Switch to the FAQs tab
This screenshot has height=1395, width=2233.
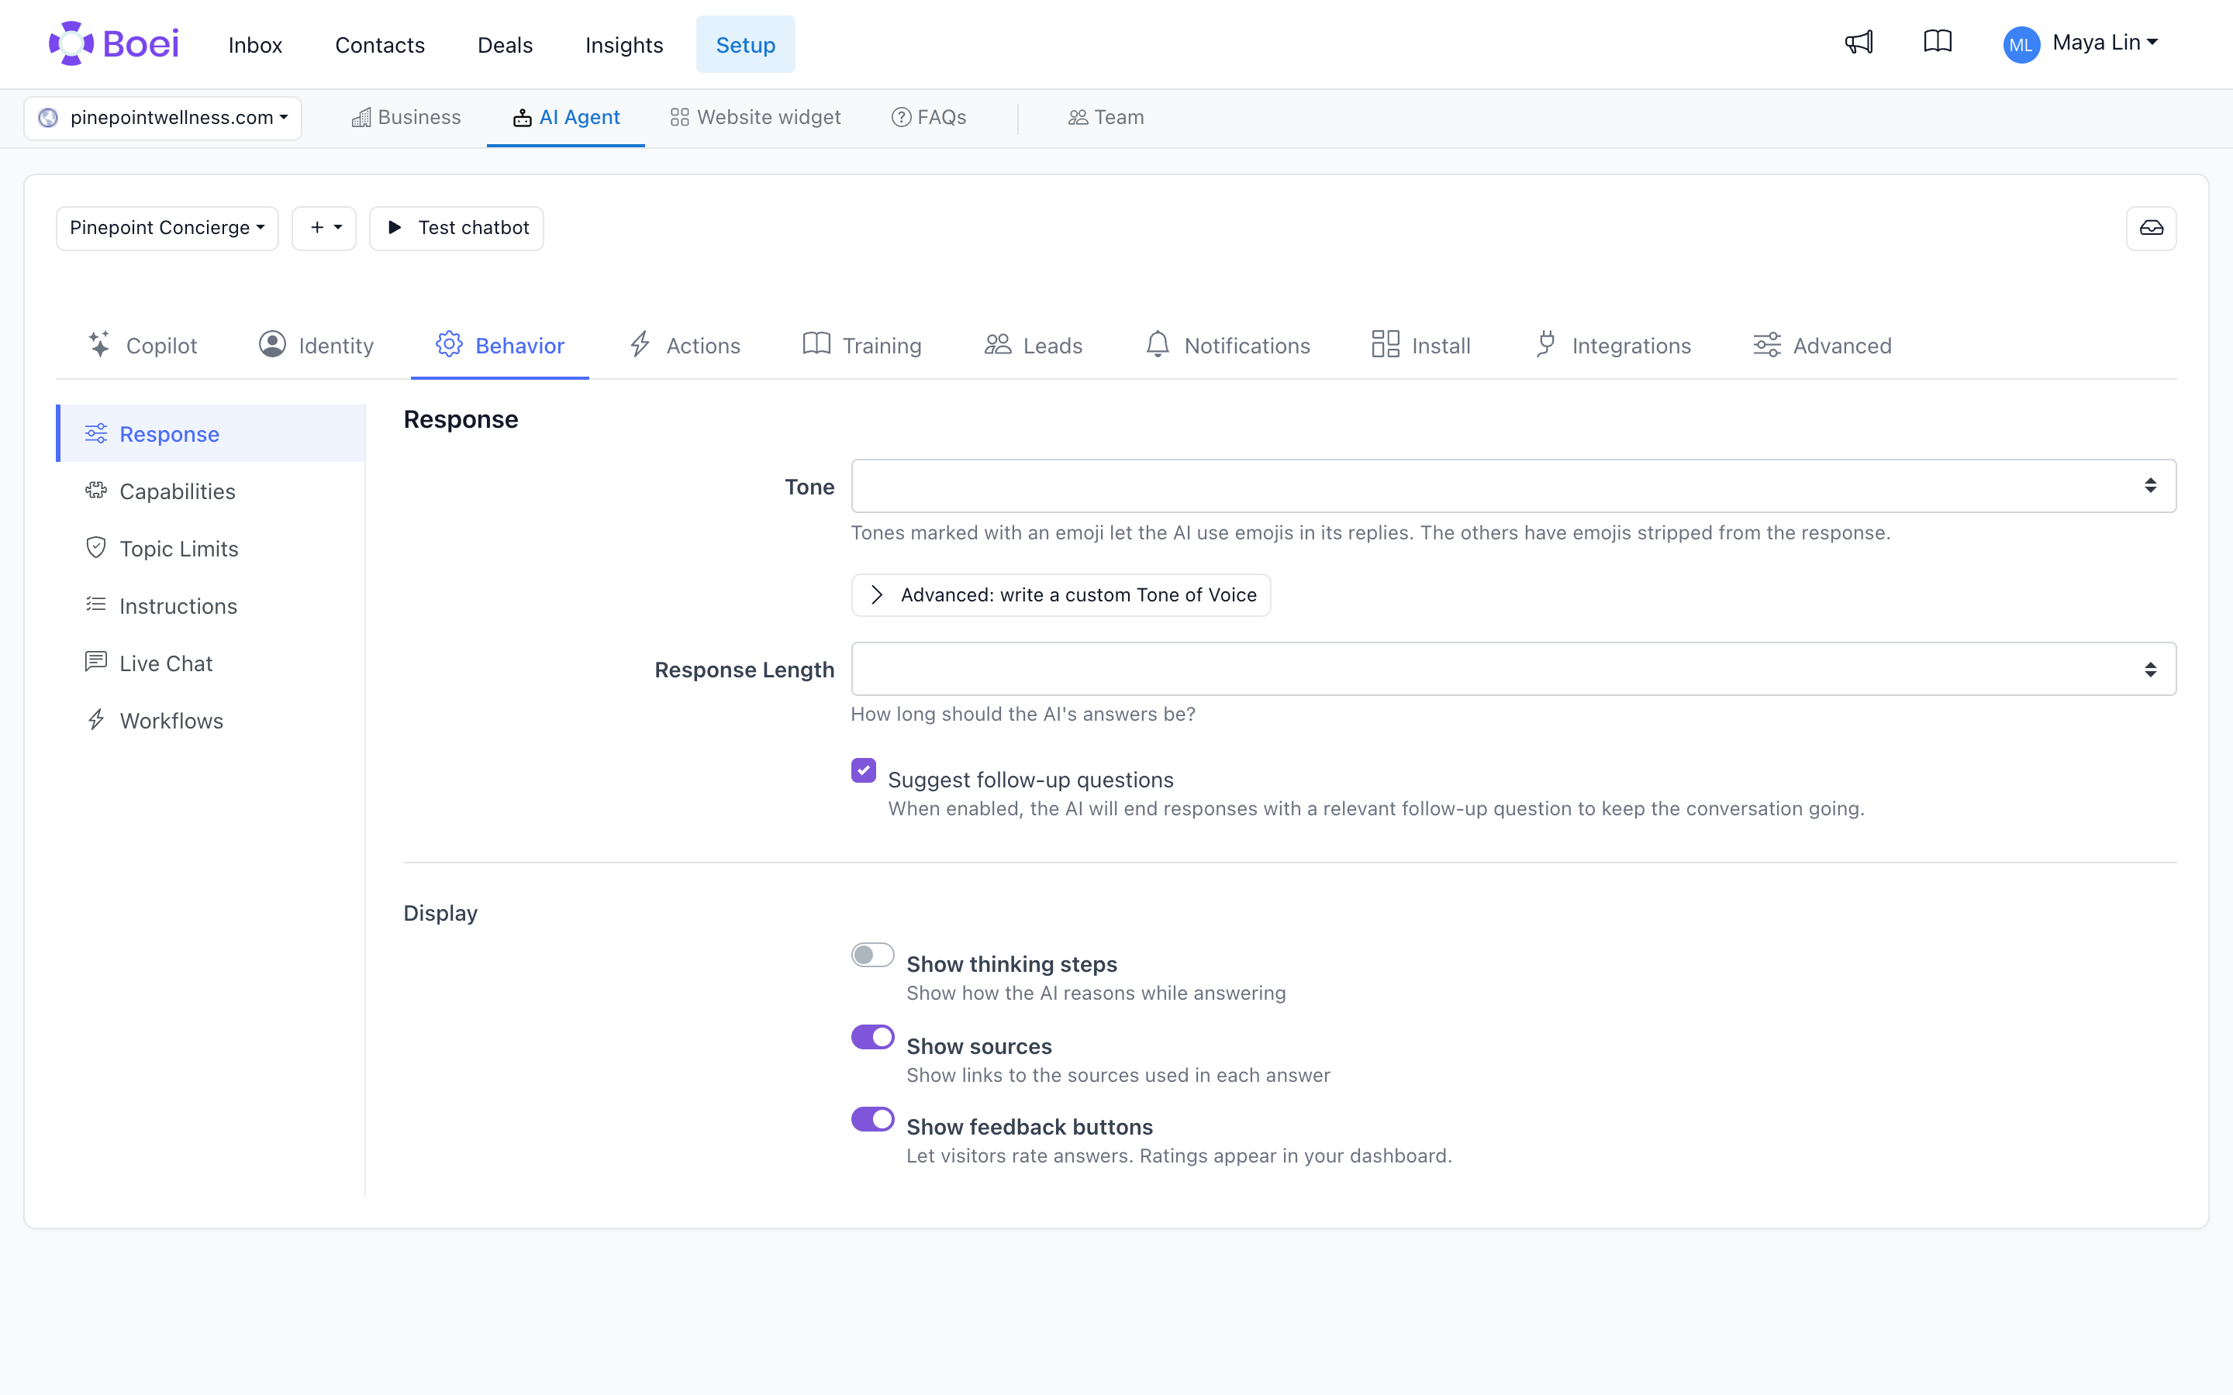[928, 118]
